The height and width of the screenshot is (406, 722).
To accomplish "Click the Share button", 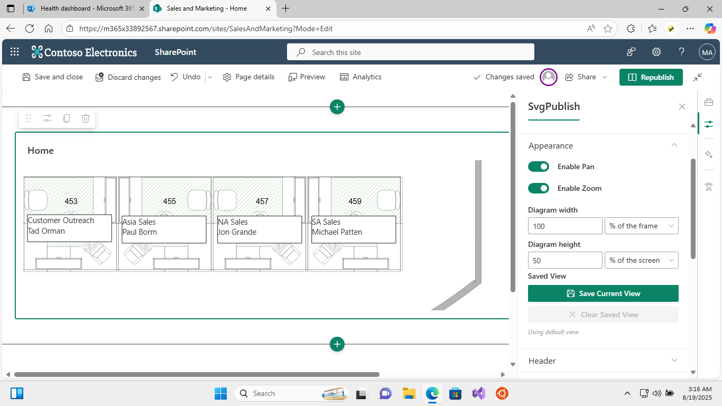I will [581, 77].
